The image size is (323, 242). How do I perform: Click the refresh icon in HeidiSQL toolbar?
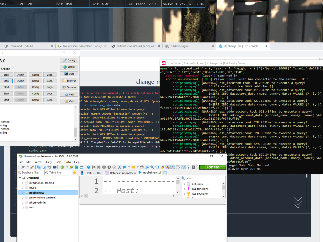point(62,167)
